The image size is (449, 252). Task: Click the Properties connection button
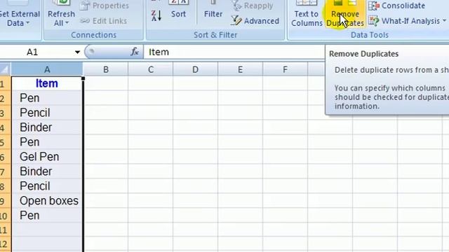point(105,6)
